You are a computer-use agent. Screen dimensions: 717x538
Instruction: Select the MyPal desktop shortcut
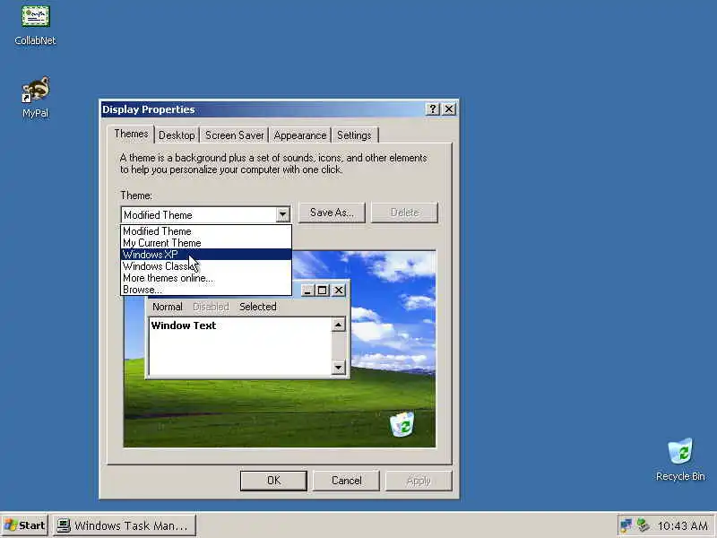35,97
